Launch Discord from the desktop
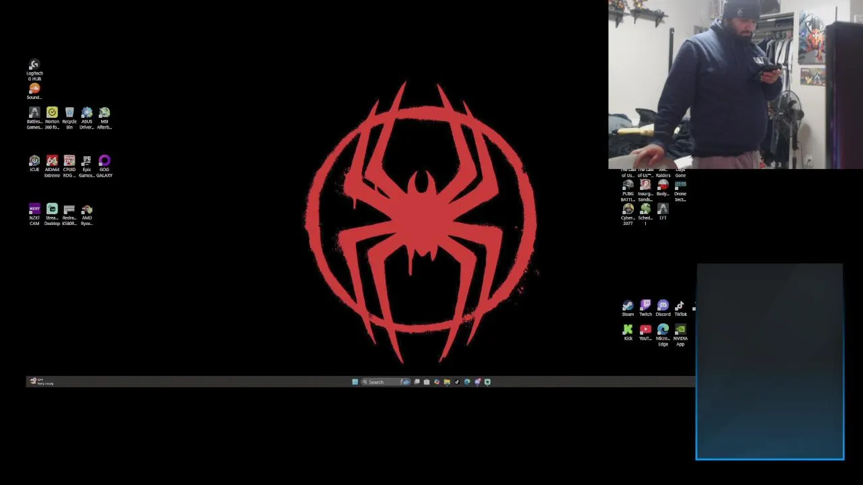 [663, 309]
